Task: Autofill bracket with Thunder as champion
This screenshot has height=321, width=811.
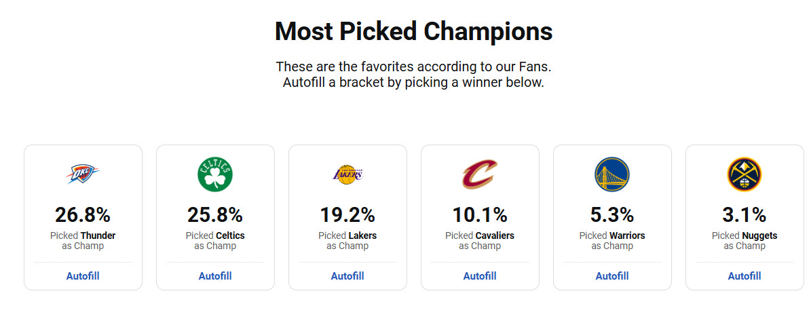Action: (83, 276)
